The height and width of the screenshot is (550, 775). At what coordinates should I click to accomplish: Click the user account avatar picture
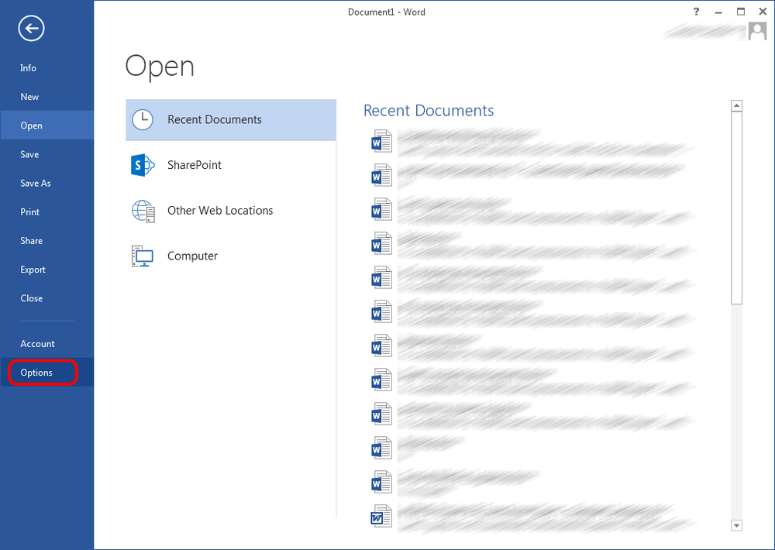tap(756, 31)
